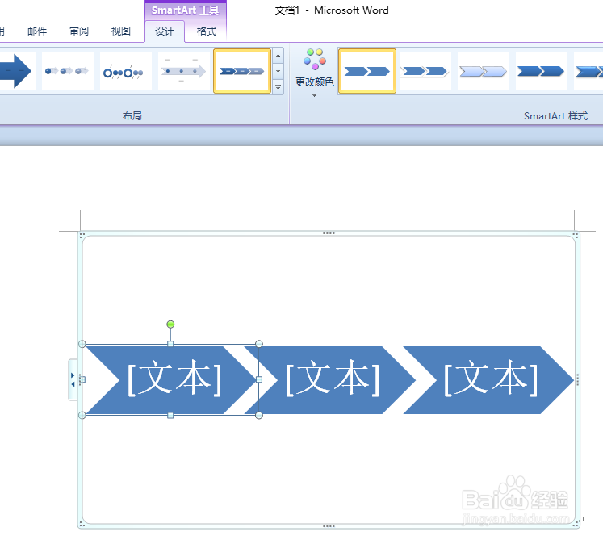603x540 pixels.
Task: Select the middle chevron [文本] shape
Action: tap(333, 380)
